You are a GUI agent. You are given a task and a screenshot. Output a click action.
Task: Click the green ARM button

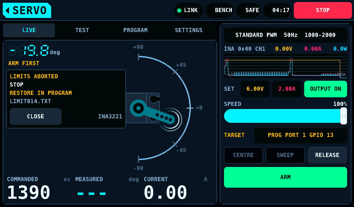click(285, 177)
